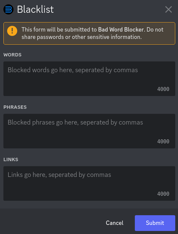Click the "Do not" text in warning banner
This screenshot has width=178, height=234.
155,30
